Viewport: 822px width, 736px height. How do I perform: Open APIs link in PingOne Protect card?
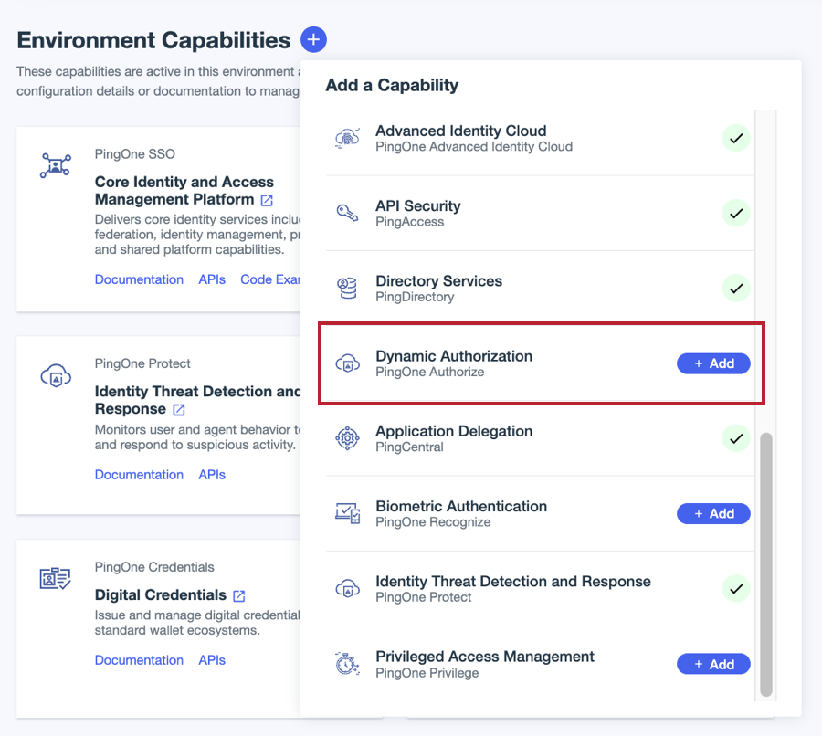(x=212, y=475)
